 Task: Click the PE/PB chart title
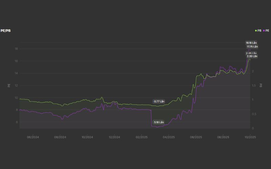(x=5, y=30)
